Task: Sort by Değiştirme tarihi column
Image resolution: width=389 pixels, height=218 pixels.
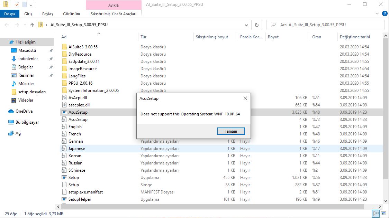Action: tap(355, 37)
